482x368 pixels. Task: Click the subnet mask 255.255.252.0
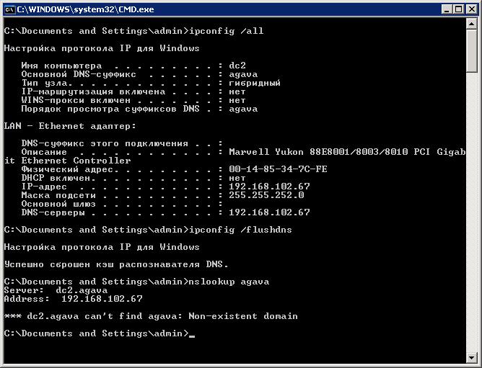266,195
